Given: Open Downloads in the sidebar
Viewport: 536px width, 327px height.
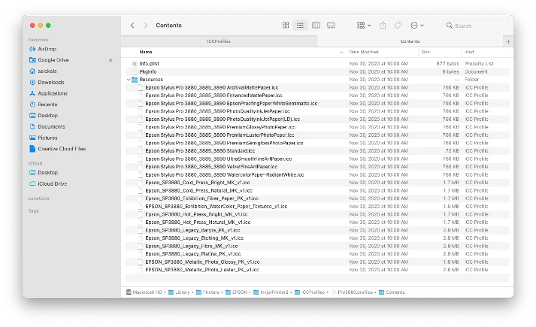Looking at the screenshot, I should click(x=51, y=83).
